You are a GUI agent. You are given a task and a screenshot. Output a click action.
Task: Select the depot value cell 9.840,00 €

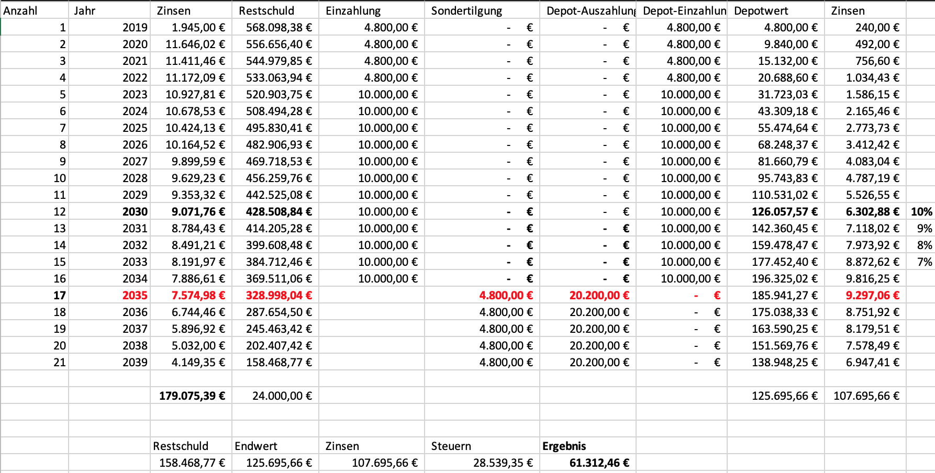776,44
